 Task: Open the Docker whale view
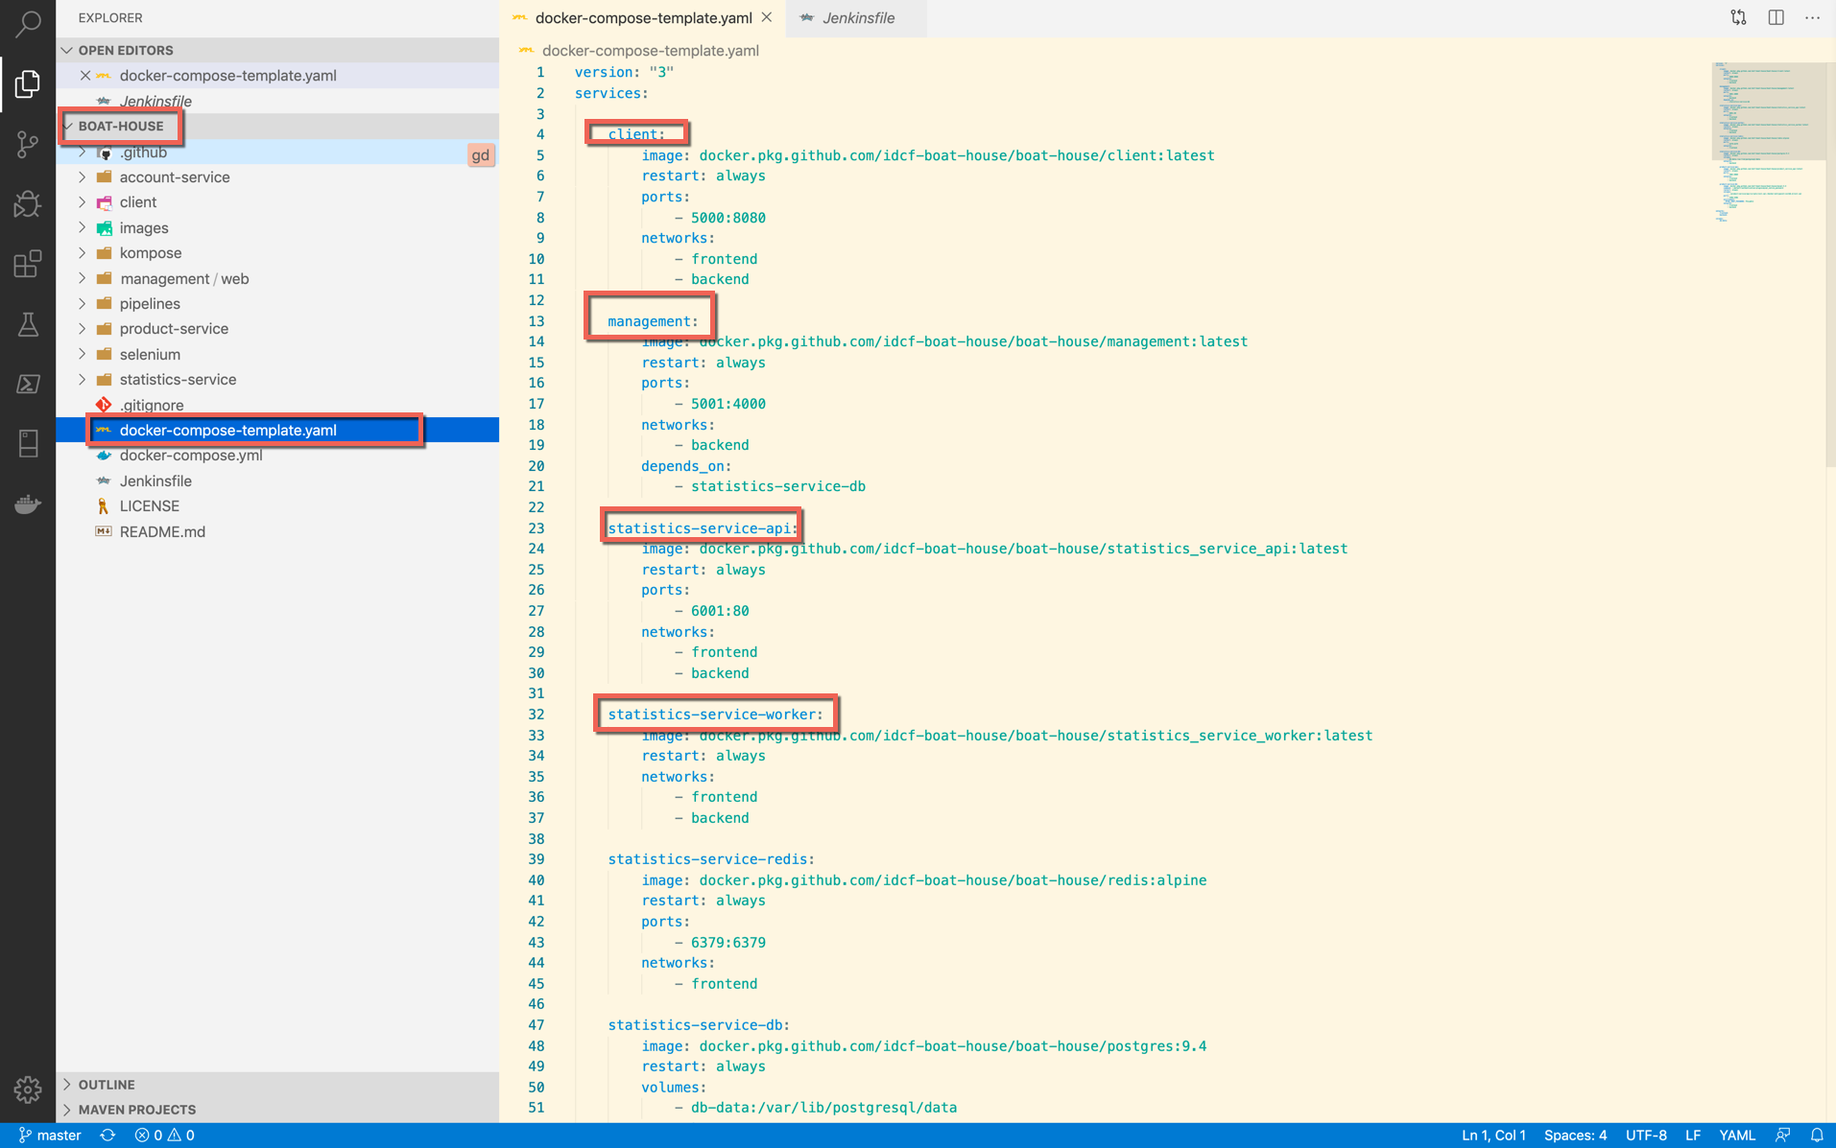pos(28,504)
